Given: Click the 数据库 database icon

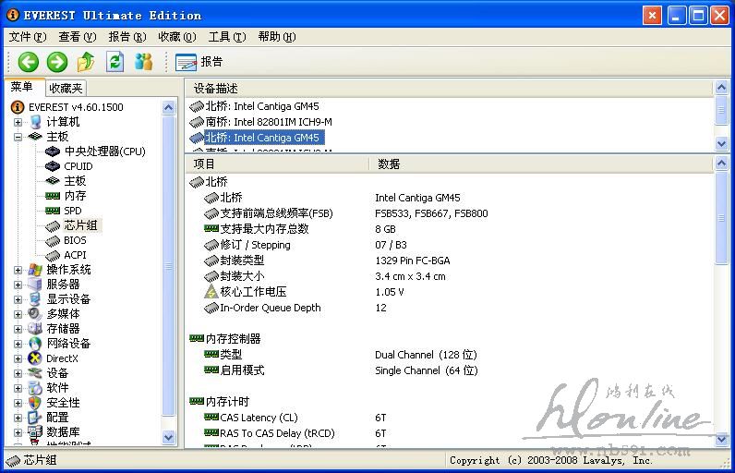Looking at the screenshot, I should click(35, 432).
